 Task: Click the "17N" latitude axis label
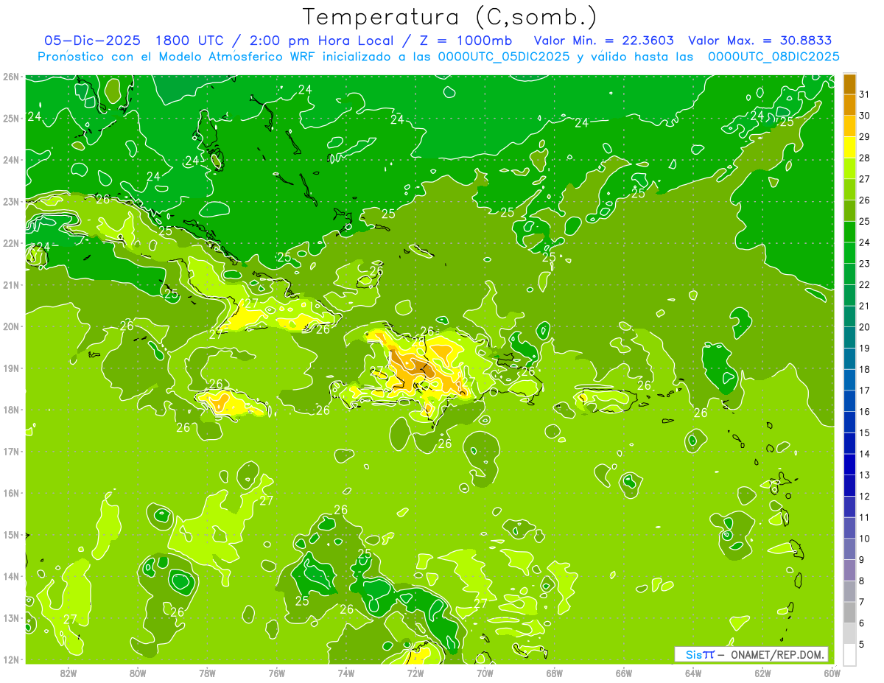point(10,452)
